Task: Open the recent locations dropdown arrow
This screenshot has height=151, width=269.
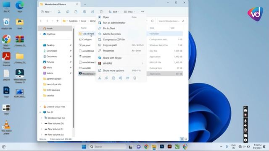Action: pos(52,21)
